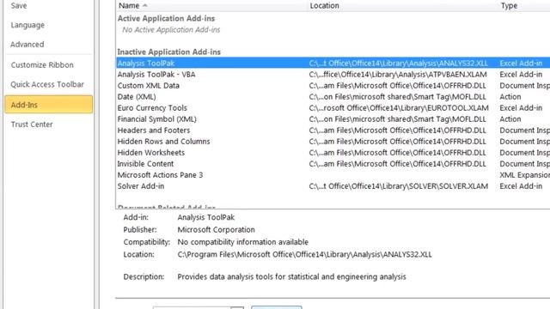The height and width of the screenshot is (309, 550).
Task: Open Quick Access Toolbar settings
Action: [x=47, y=84]
